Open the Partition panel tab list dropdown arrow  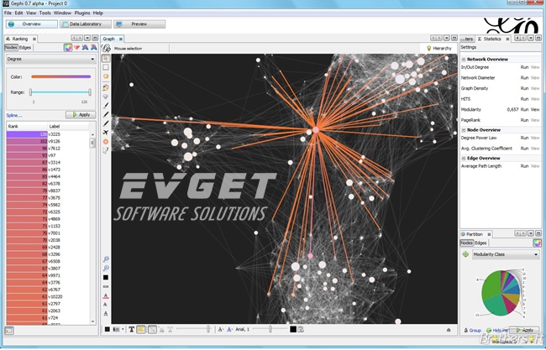coord(530,233)
